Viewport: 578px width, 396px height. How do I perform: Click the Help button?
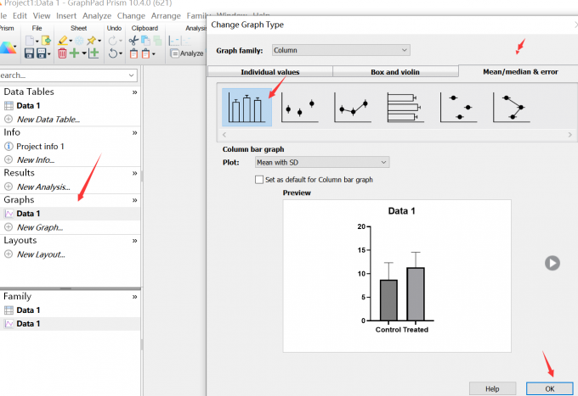point(492,388)
